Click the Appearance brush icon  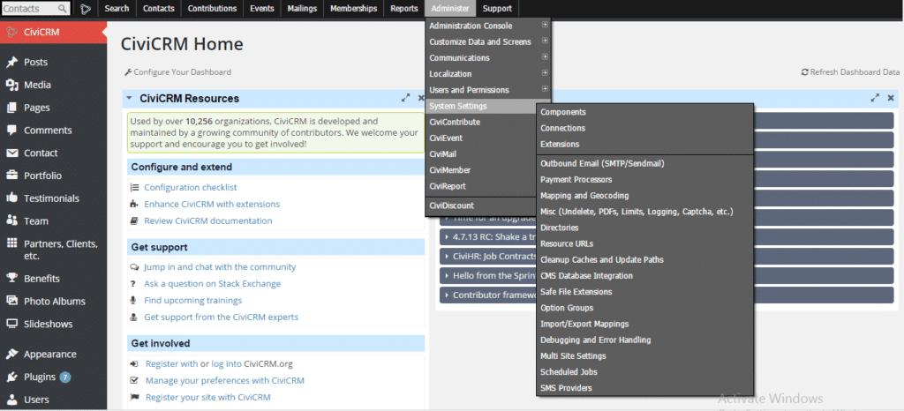[11, 354]
